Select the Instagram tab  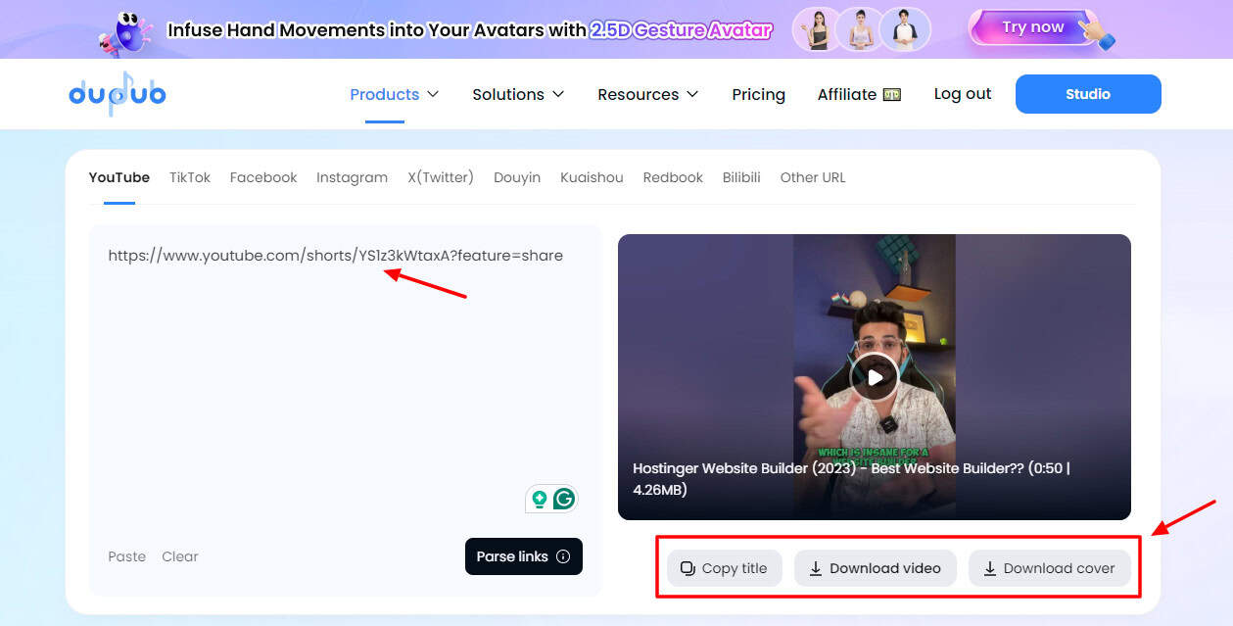click(x=352, y=177)
